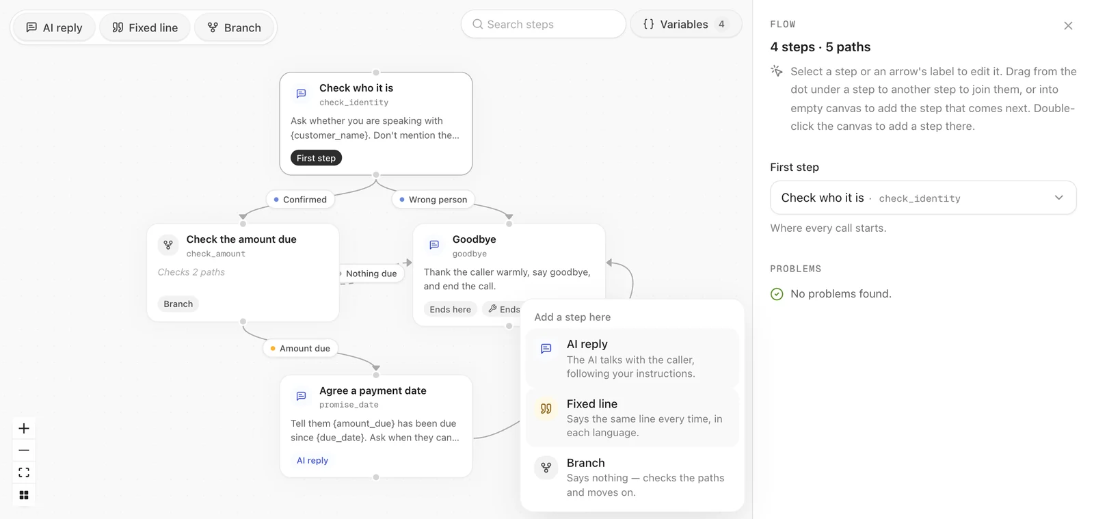The height and width of the screenshot is (519, 1094).
Task: Choose Branch in Add a step menu
Action: tap(632, 477)
